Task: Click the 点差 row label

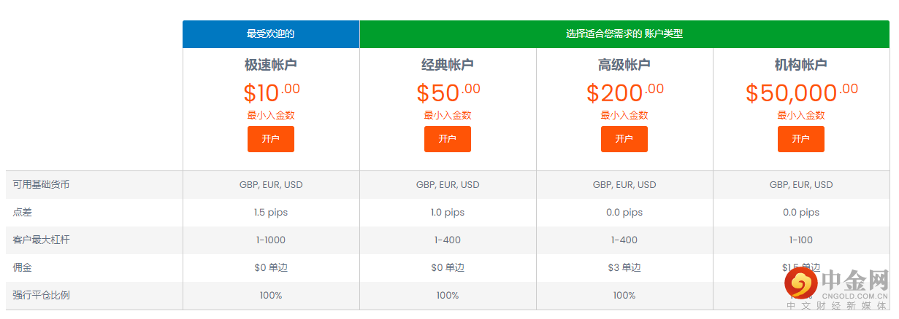Action: 23,213
